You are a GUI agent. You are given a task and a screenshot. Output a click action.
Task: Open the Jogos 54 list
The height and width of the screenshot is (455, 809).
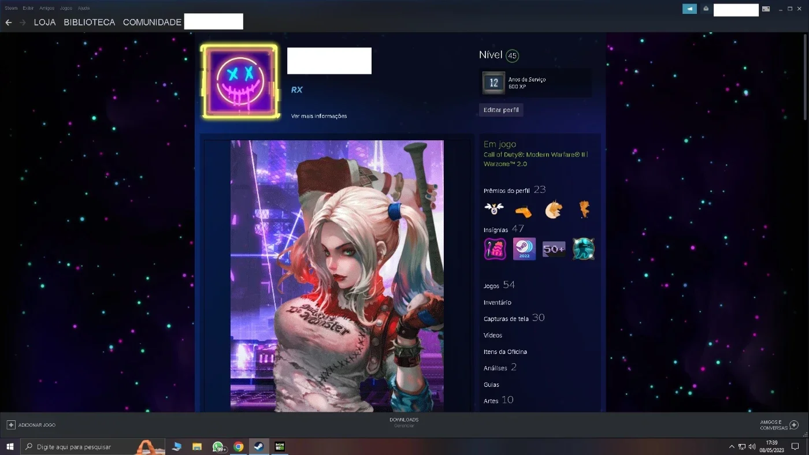pyautogui.click(x=499, y=285)
